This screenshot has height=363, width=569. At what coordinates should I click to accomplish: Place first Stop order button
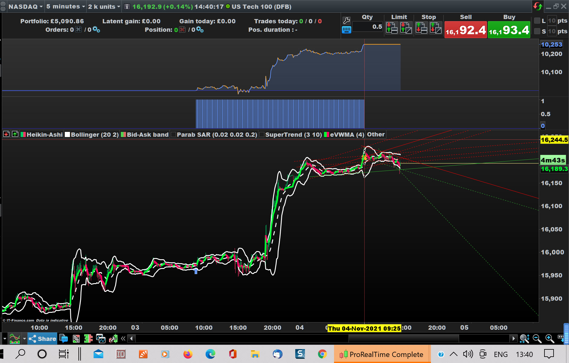(421, 28)
